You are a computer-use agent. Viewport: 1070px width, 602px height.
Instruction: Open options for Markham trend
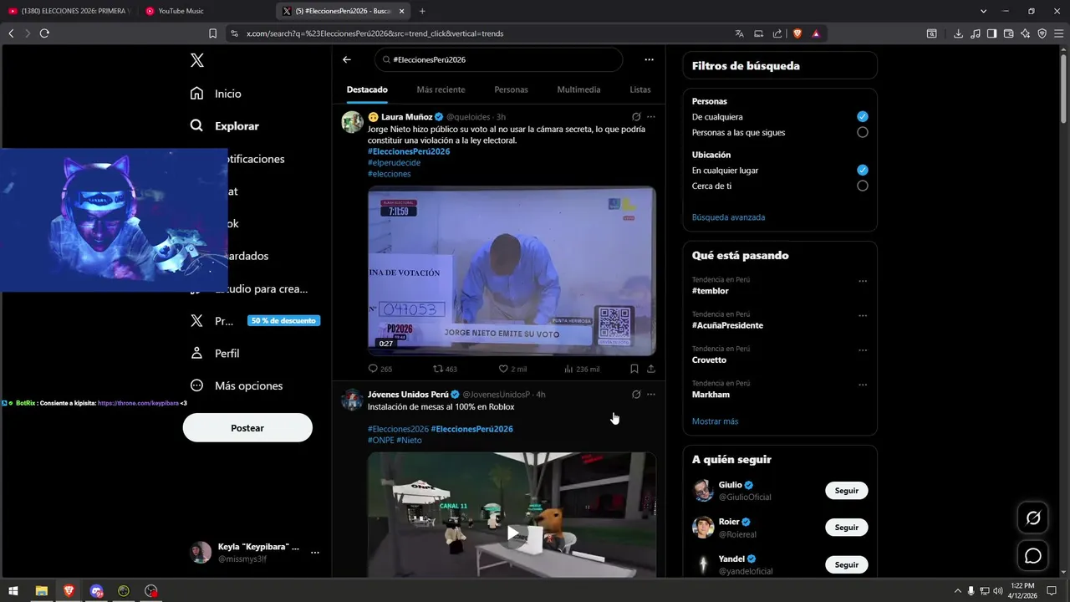click(863, 385)
